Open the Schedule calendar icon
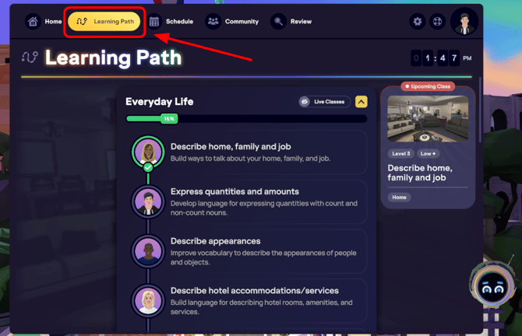The image size is (522, 336). [154, 22]
